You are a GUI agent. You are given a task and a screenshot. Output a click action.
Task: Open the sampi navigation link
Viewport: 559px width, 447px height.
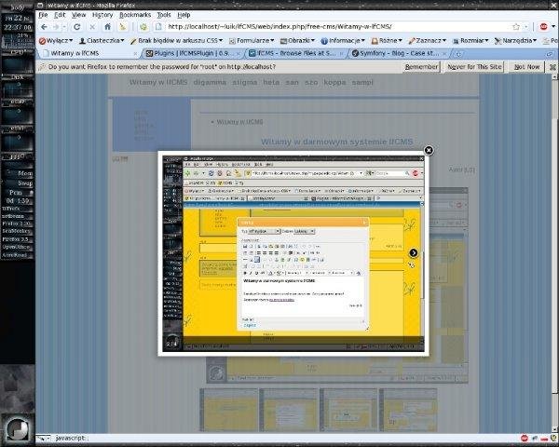coord(362,82)
